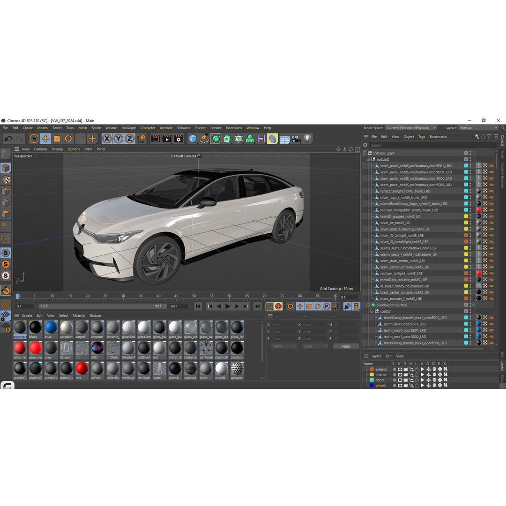The image size is (506, 506).
Task: Select the Move tool in the toolbar
Action: tap(45, 139)
